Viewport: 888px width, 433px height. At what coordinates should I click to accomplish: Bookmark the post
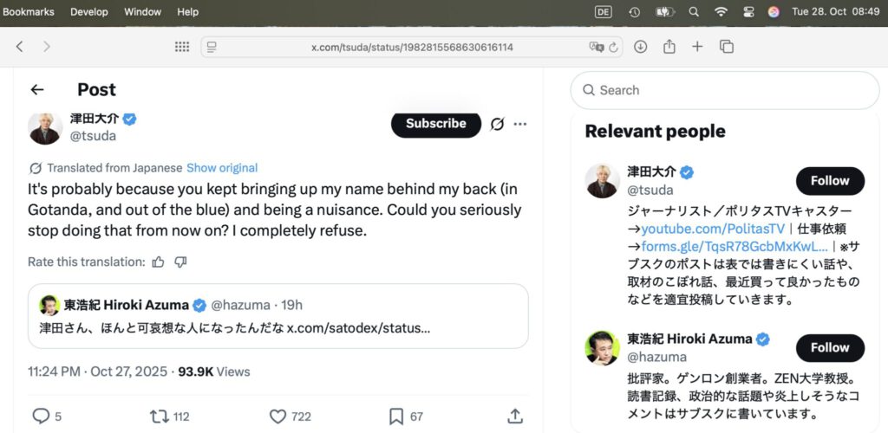pos(396,417)
